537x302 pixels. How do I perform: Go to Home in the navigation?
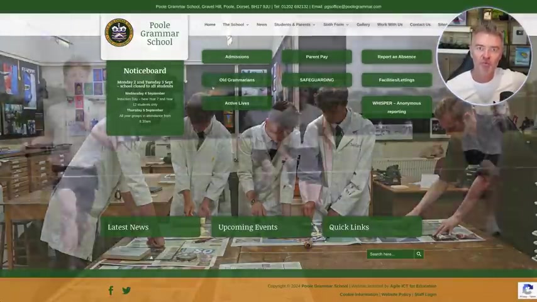pos(210,25)
